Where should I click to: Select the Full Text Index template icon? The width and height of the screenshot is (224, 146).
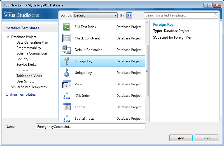pyautogui.click(x=67, y=27)
